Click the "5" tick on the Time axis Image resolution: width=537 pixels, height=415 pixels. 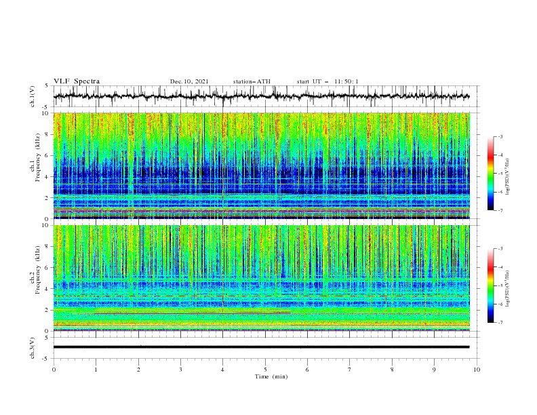point(265,370)
